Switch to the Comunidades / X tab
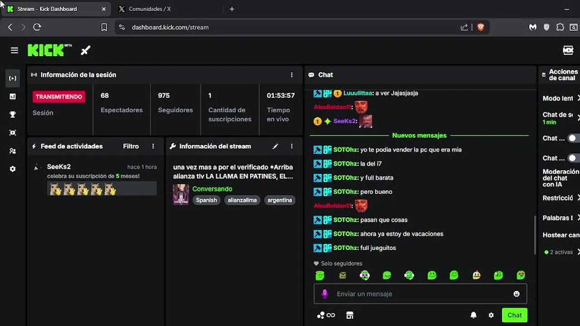 point(150,9)
